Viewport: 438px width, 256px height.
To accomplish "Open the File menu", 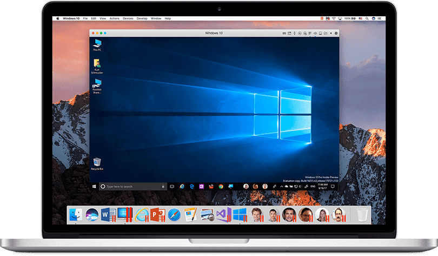I will (x=85, y=18).
